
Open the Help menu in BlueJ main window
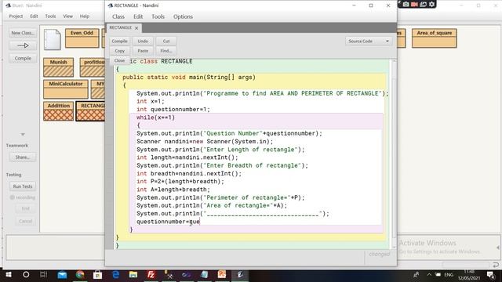coord(85,16)
